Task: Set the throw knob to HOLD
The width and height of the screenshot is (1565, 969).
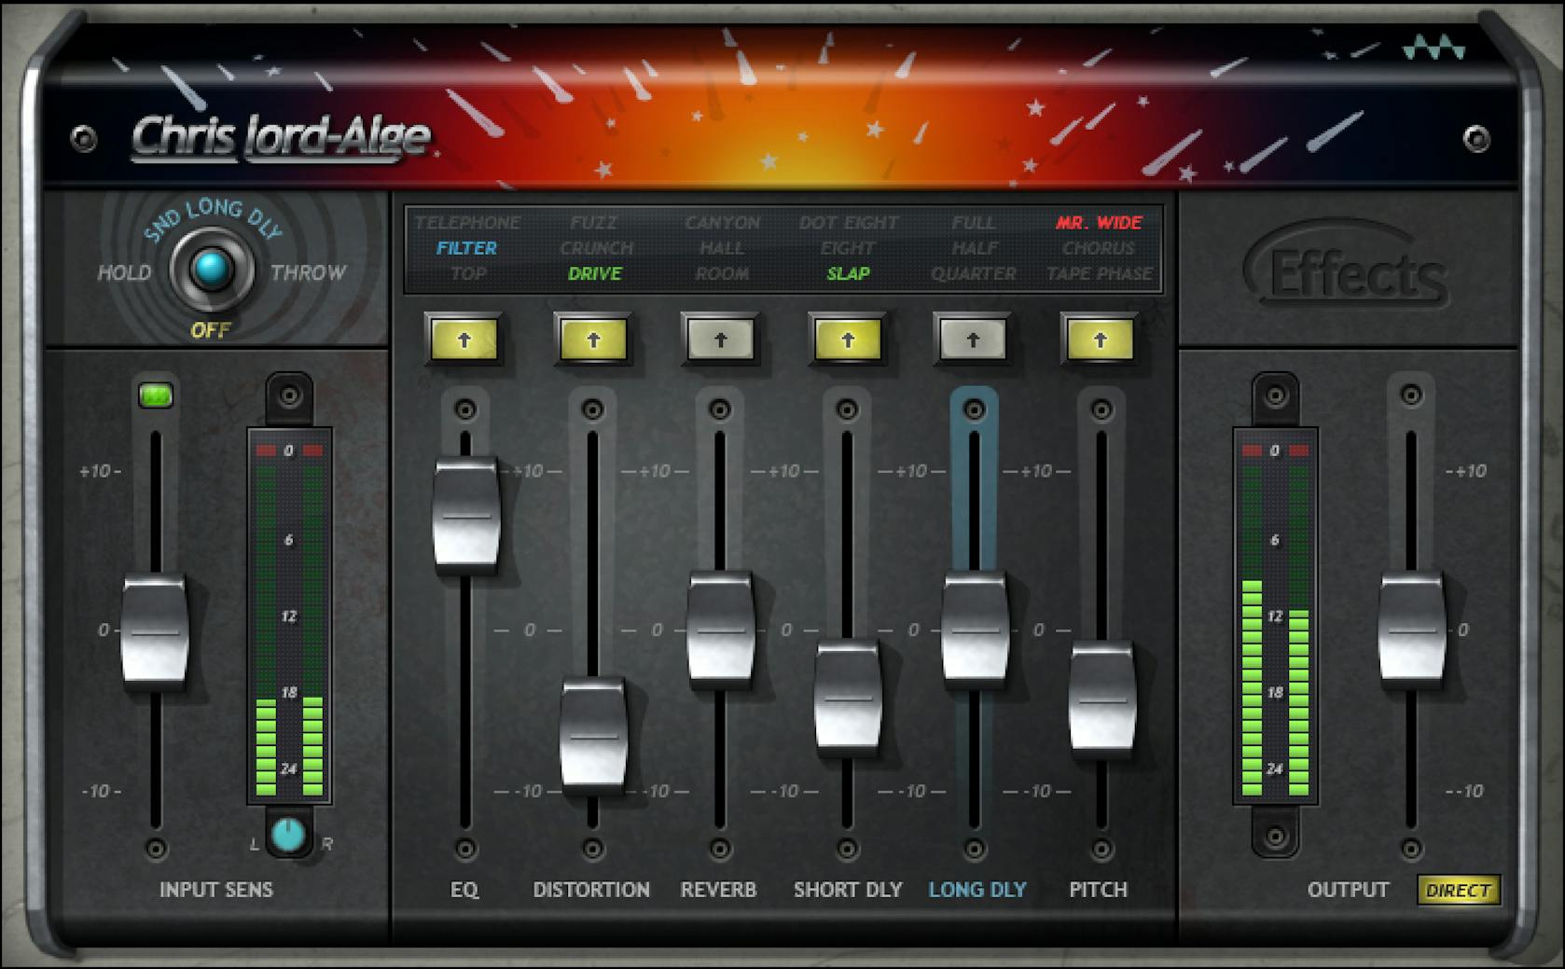Action: 124,272
